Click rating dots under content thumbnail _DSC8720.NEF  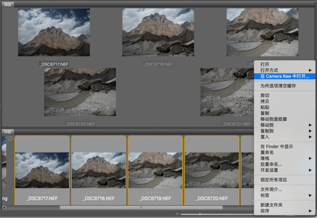212,192
